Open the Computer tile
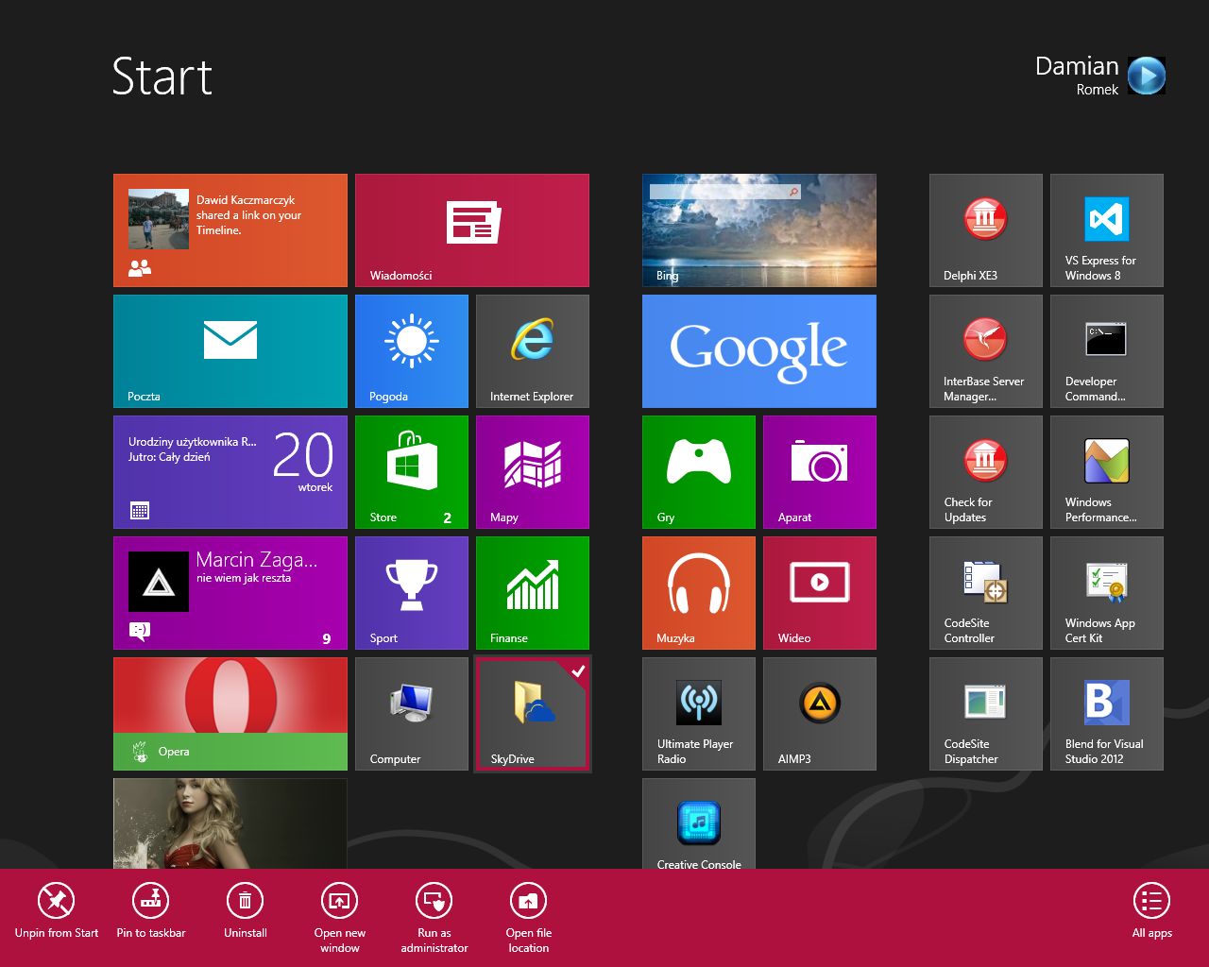 pyautogui.click(x=412, y=714)
